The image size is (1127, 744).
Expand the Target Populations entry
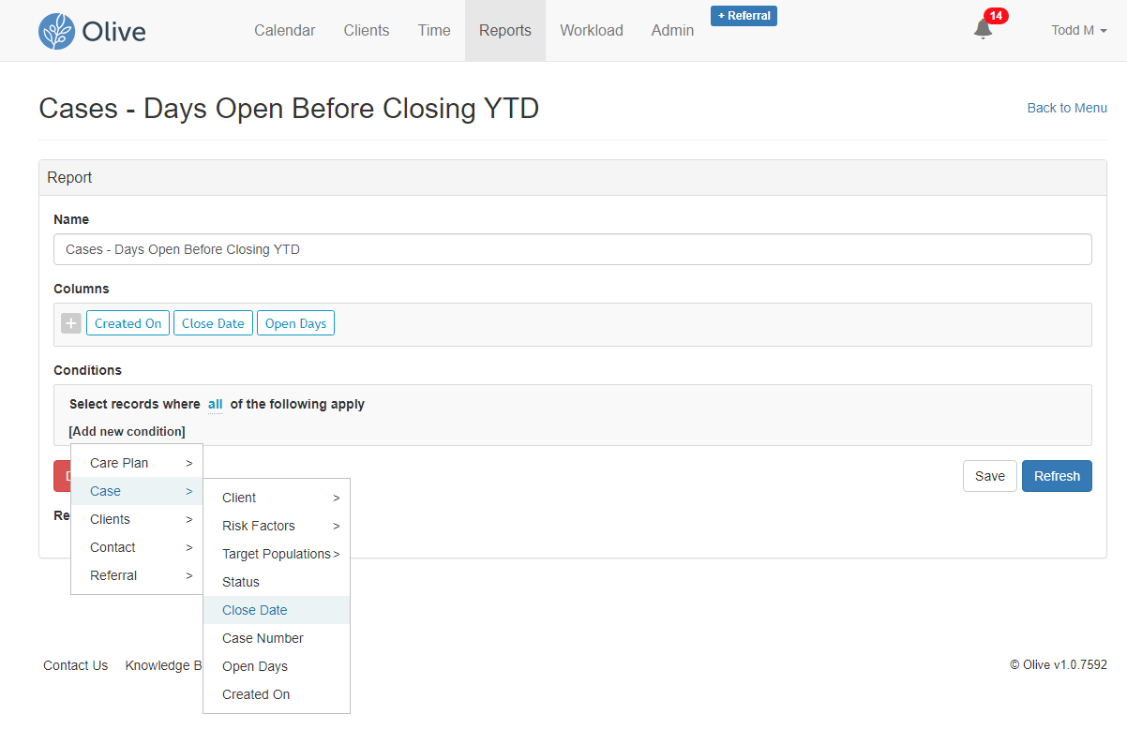coord(277,554)
